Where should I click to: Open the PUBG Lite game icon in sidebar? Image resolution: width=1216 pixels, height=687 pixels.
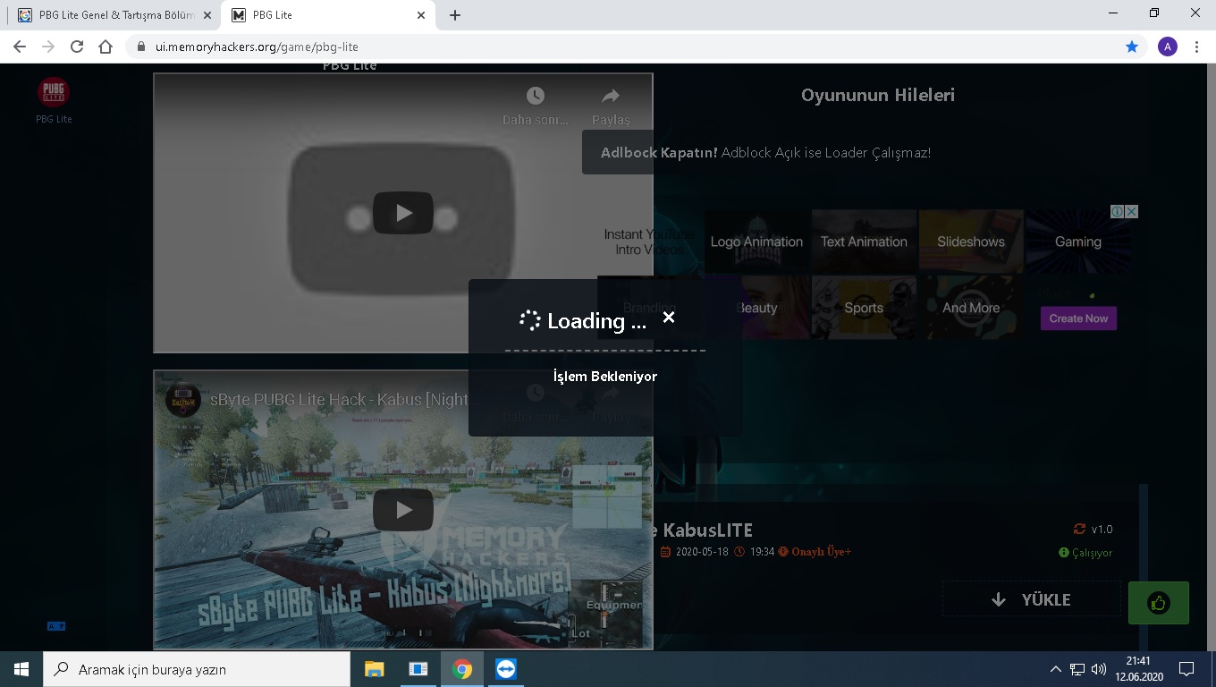(x=54, y=91)
